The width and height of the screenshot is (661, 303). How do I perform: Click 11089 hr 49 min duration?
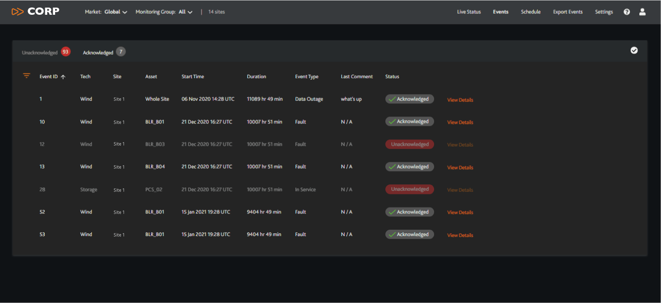[265, 99]
